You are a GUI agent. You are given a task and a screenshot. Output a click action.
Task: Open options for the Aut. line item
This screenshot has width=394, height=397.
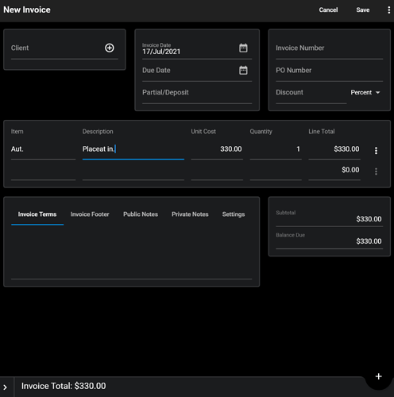pyautogui.click(x=376, y=151)
